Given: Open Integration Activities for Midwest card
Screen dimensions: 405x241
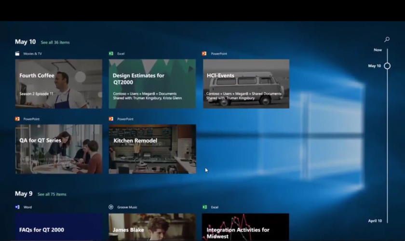Looking at the screenshot, I should [245, 227].
